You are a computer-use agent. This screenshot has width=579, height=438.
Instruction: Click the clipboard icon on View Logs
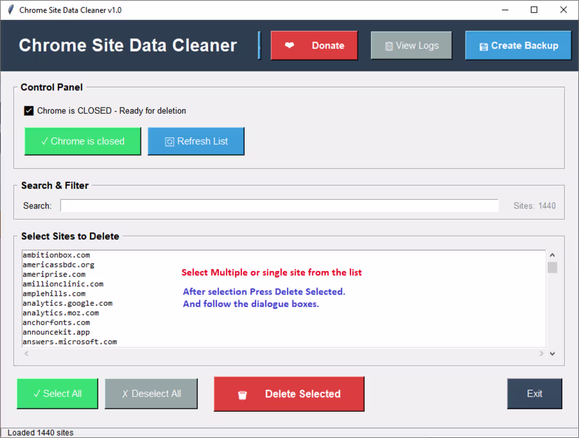(x=389, y=46)
